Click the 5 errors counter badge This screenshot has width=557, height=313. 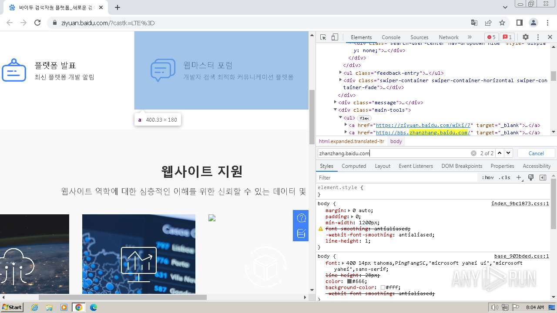491,37
